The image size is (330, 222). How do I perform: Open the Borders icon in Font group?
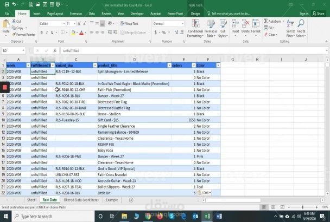(x=63, y=32)
